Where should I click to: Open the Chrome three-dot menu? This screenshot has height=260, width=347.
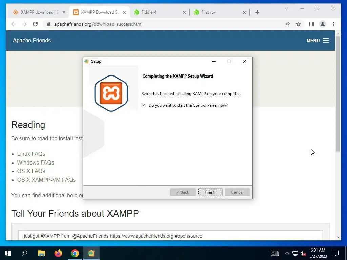(x=333, y=24)
